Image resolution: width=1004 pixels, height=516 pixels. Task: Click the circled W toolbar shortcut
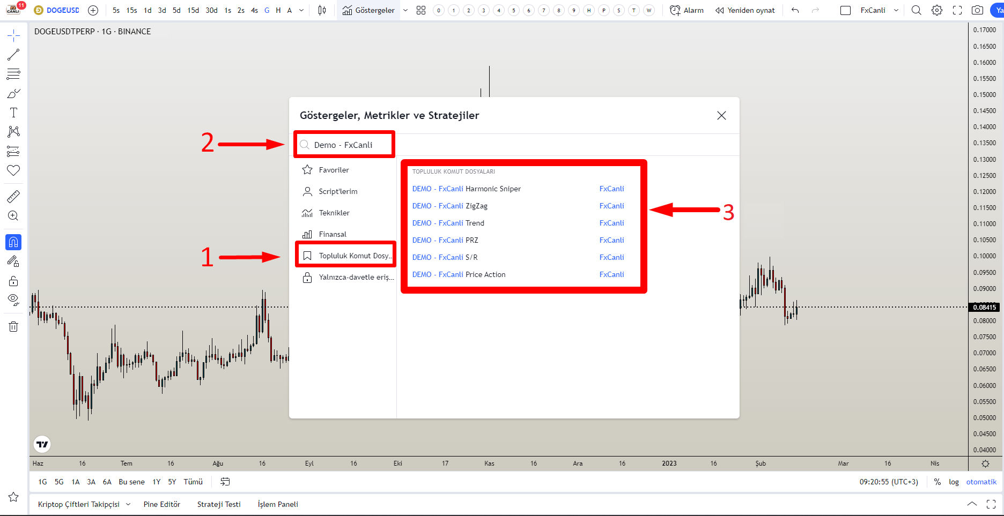(x=649, y=10)
